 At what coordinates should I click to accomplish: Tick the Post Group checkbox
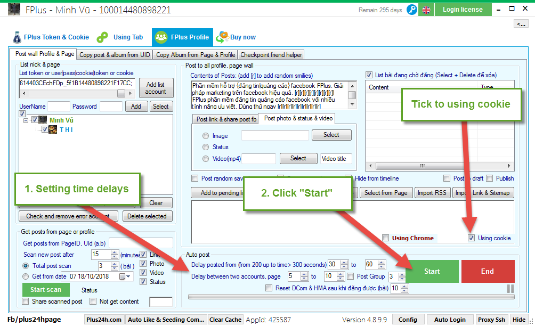(x=351, y=276)
